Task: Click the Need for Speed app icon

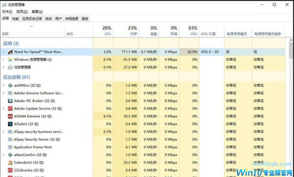Action: (10, 52)
